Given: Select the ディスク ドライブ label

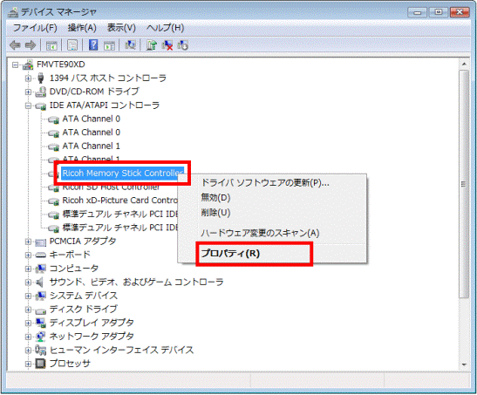Looking at the screenshot, I should [x=84, y=309].
